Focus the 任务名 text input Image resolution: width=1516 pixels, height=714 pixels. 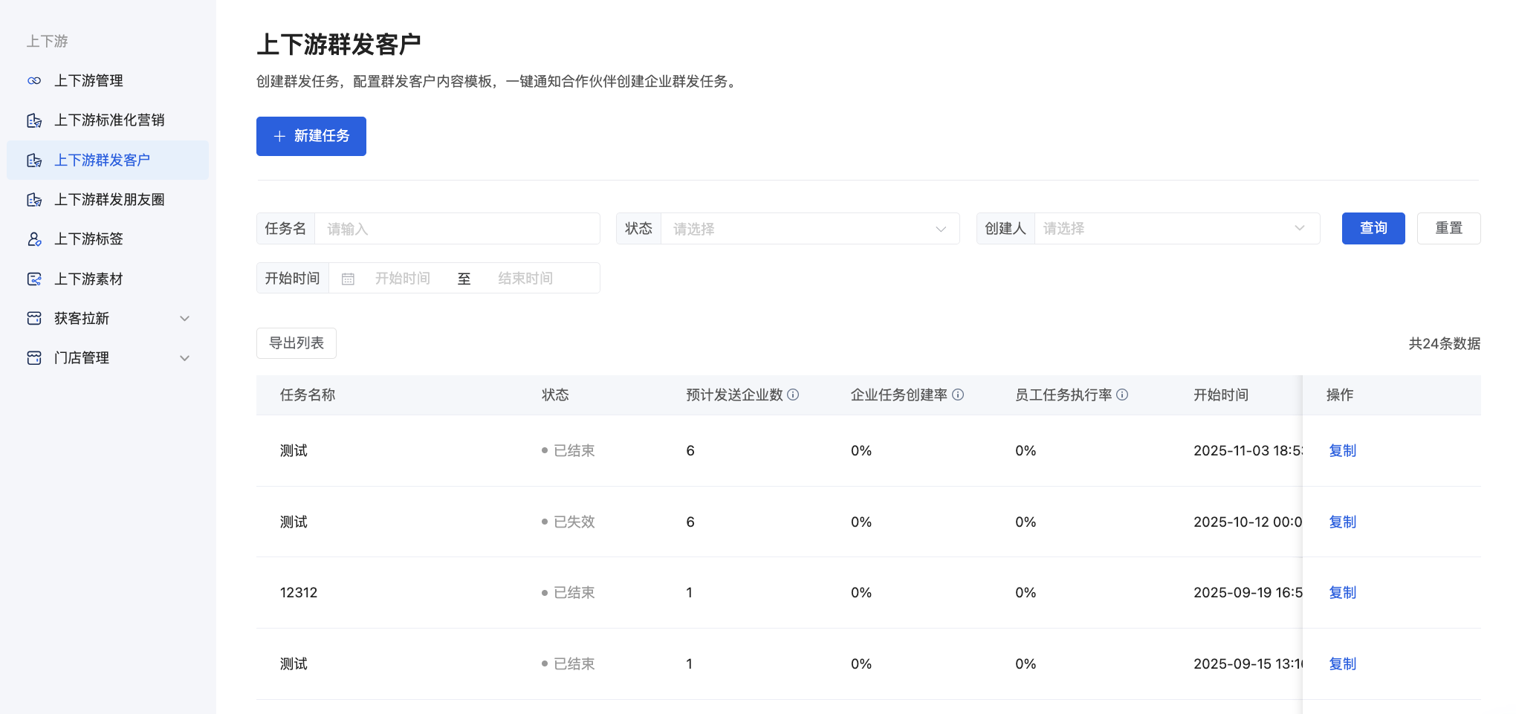coord(457,229)
